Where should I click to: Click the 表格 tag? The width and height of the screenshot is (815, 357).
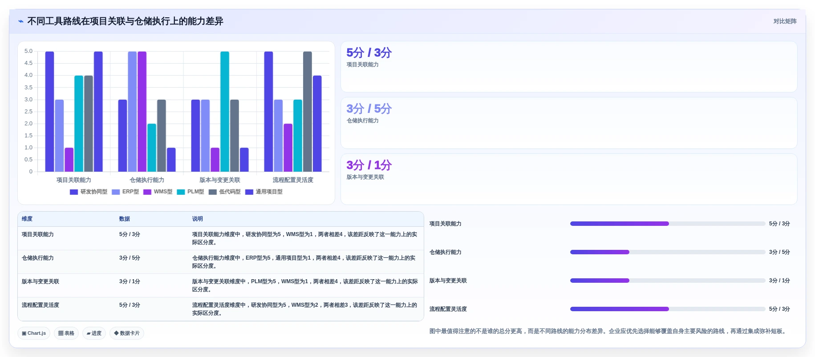[x=66, y=333]
